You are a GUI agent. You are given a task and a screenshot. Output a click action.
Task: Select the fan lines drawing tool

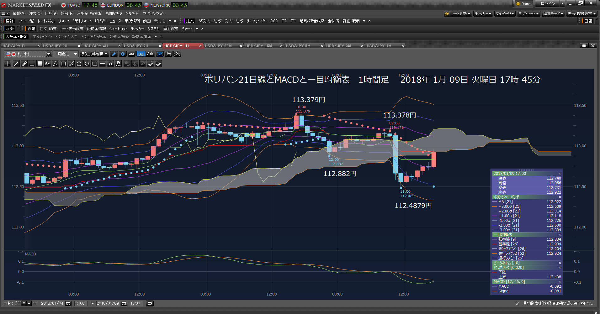click(56, 64)
